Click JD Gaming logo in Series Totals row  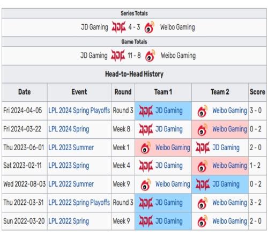(x=118, y=27)
